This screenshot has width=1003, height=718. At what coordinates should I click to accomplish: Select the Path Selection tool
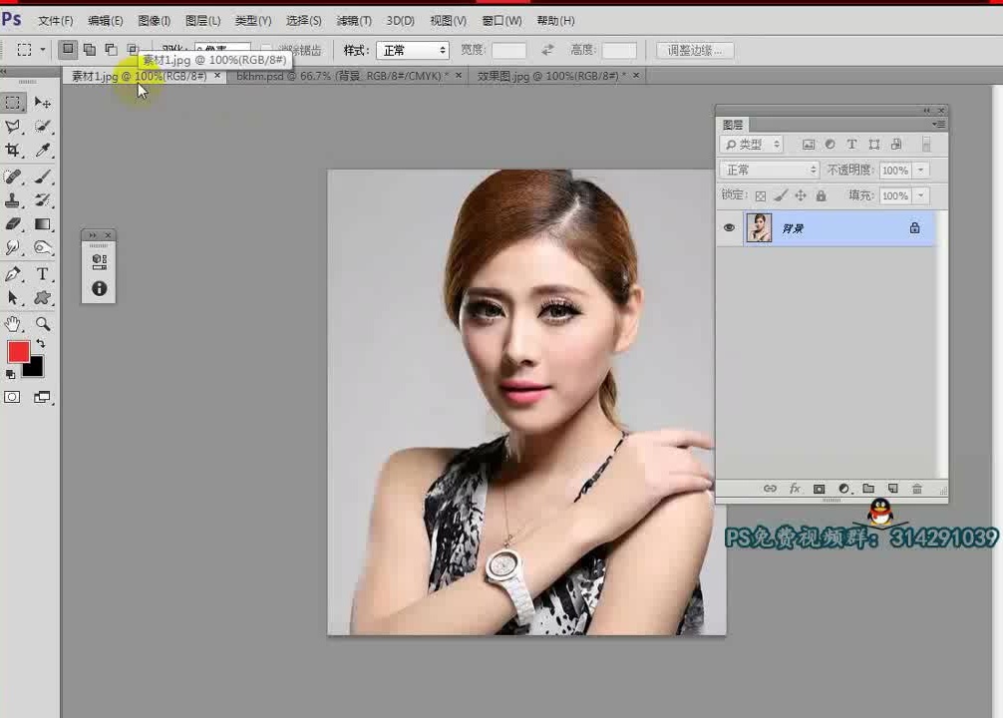(x=13, y=298)
